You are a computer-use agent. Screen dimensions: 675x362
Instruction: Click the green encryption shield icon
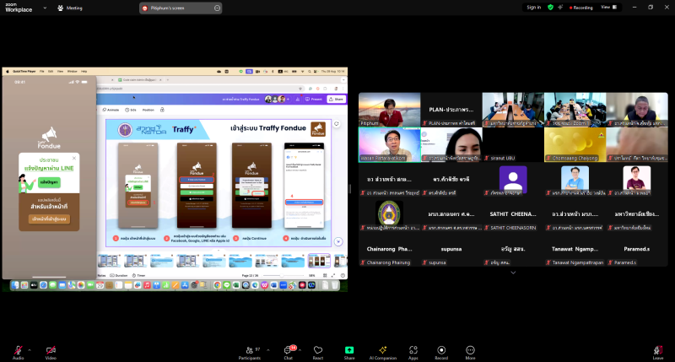pyautogui.click(x=551, y=7)
